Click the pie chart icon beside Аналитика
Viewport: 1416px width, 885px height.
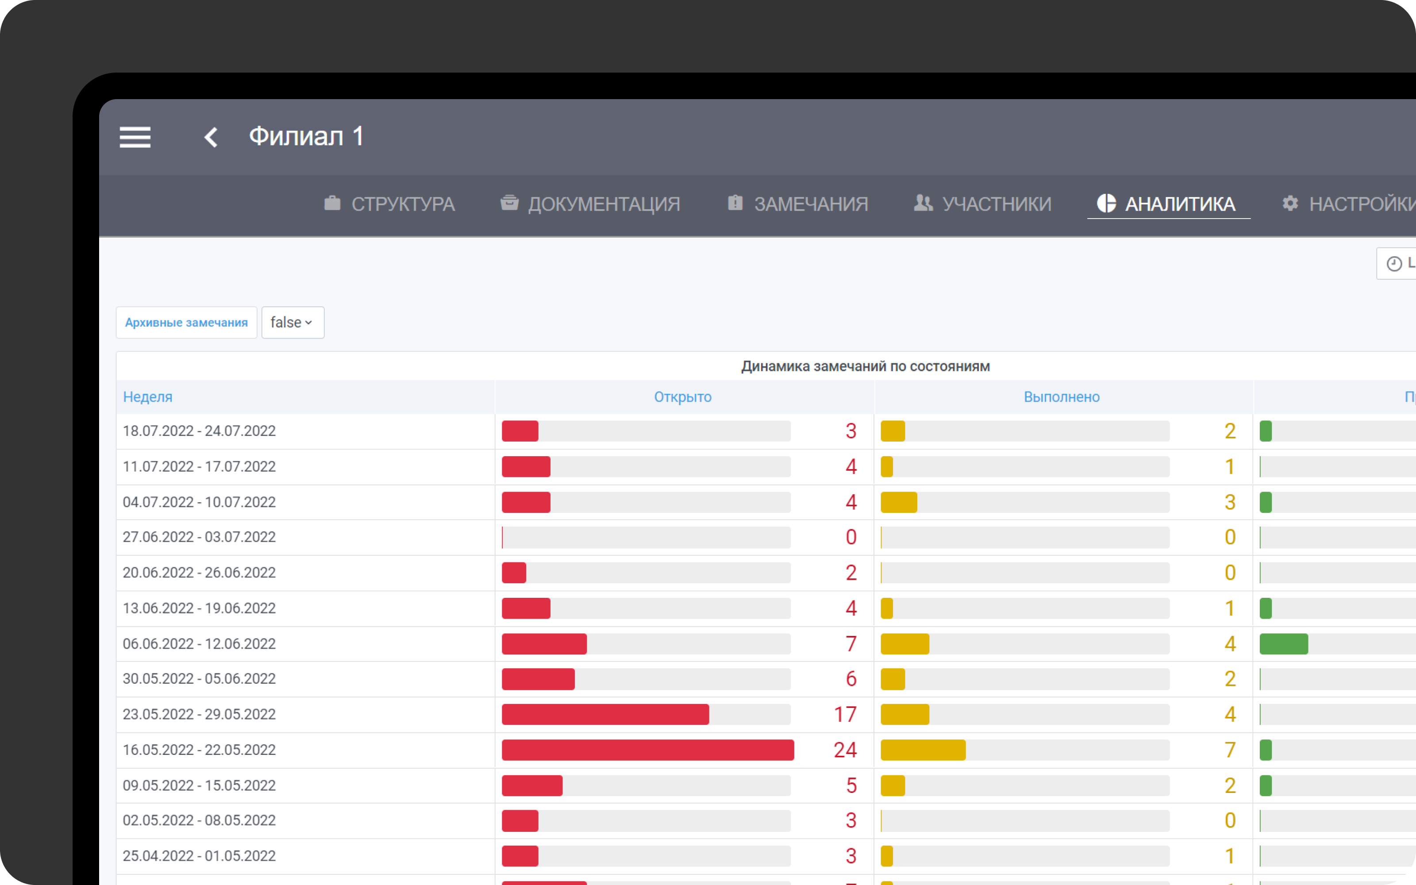point(1106,203)
